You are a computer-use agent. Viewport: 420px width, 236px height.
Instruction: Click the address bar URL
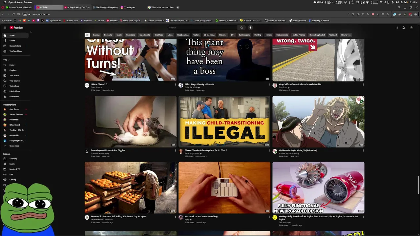[41, 14]
